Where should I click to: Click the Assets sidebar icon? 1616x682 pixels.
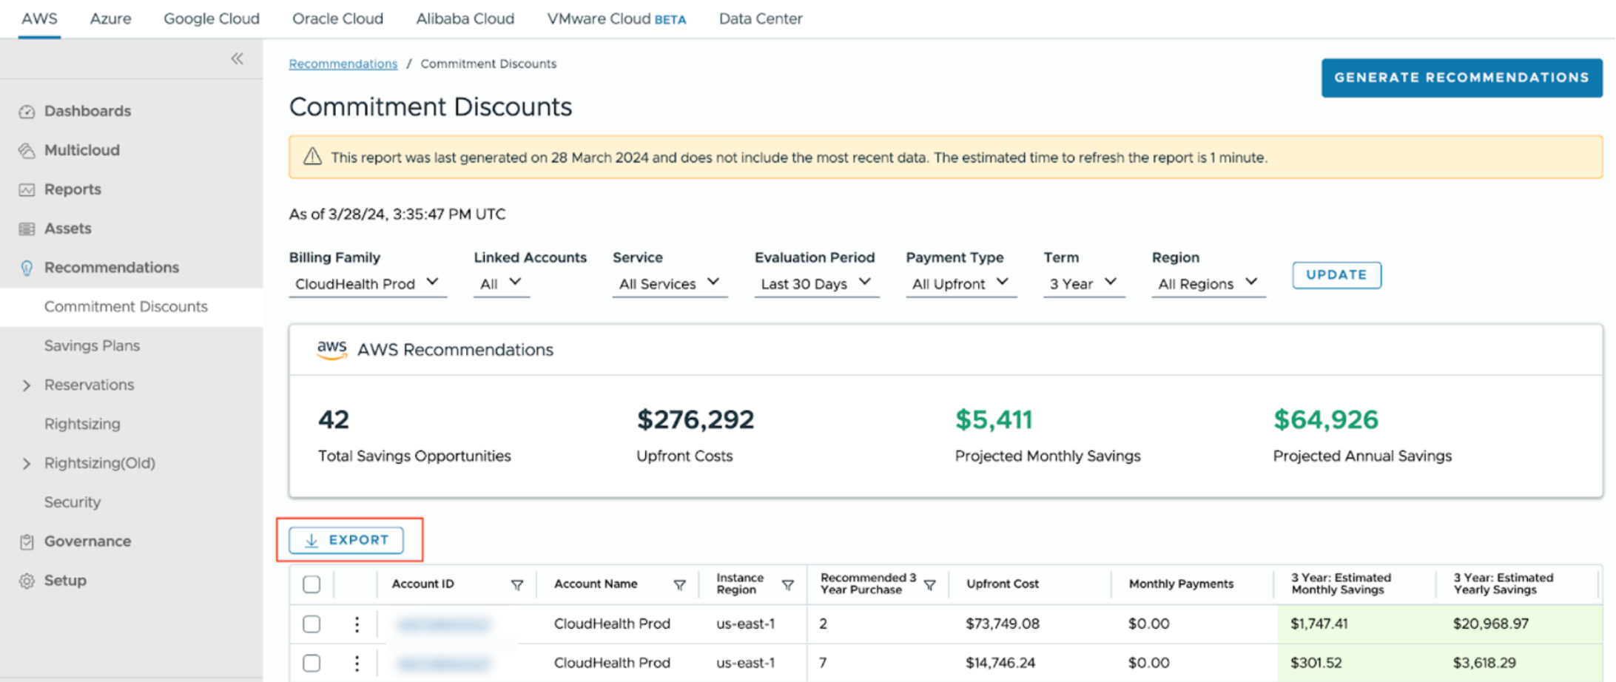click(x=27, y=229)
